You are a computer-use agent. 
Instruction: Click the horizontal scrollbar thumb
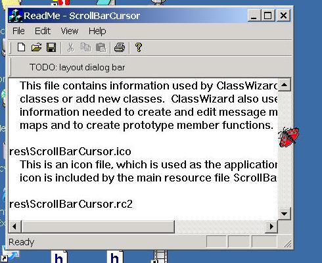[x=98, y=226]
